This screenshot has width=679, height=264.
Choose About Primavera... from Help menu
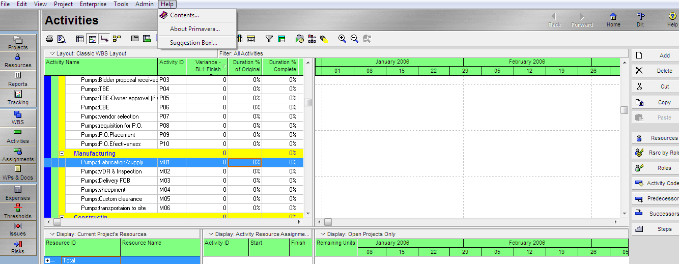click(195, 29)
